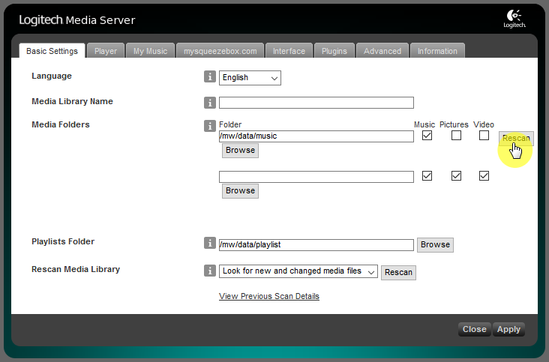Uncheck Video for the empty second folder
The image size is (549, 362).
coord(484,176)
